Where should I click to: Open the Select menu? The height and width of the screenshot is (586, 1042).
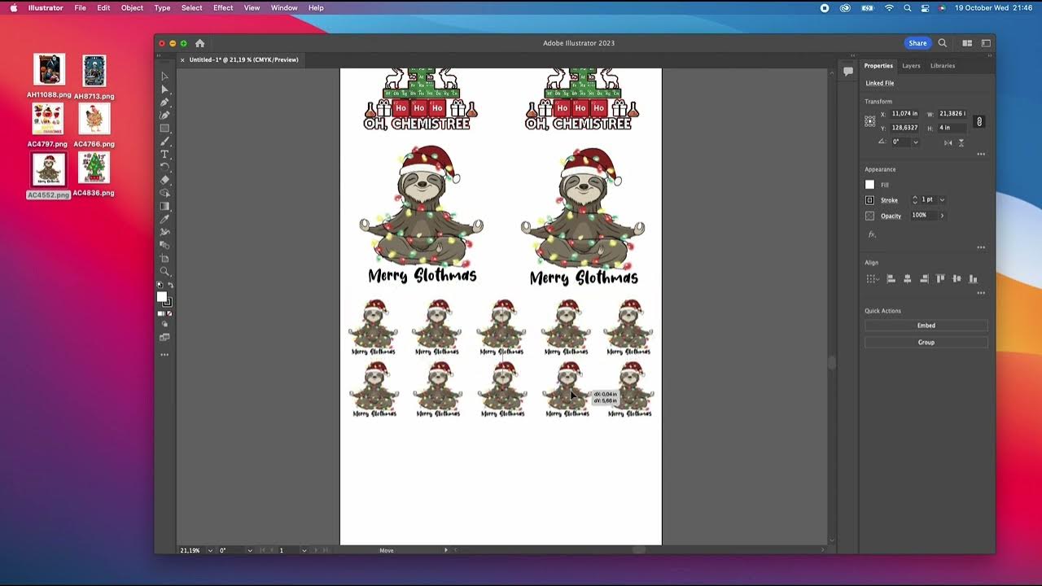coord(192,7)
